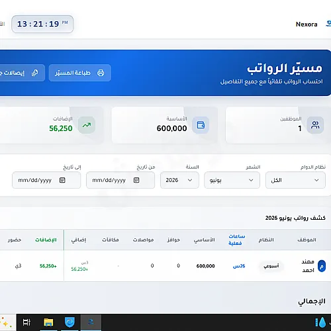Click the copy icon in the إيصالات button
The width and height of the screenshot is (331, 331).
pos(35,73)
